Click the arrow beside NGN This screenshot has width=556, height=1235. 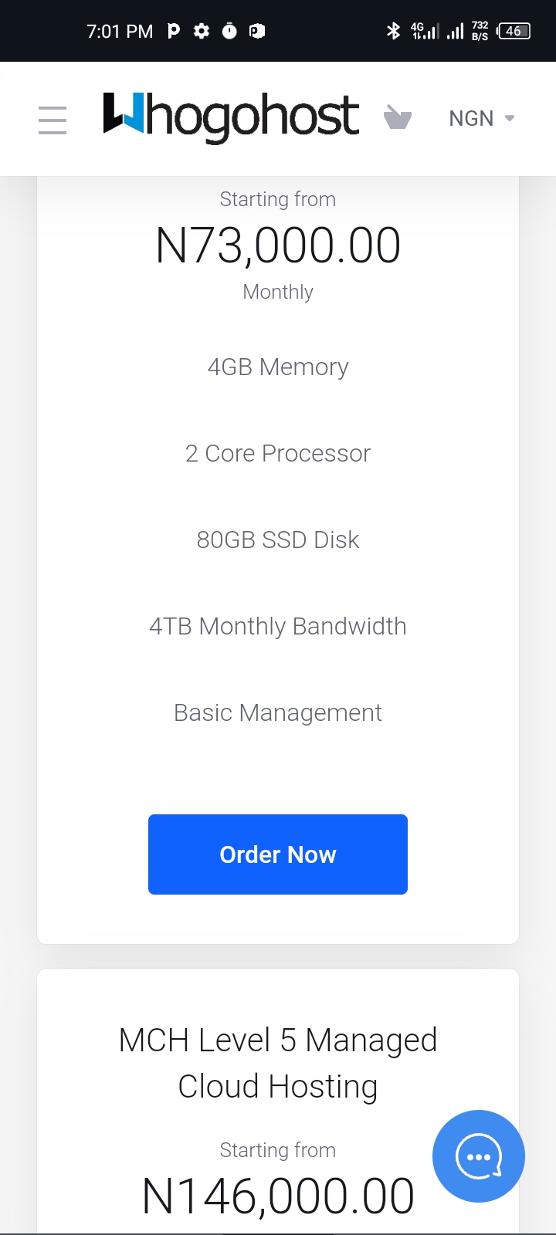510,118
